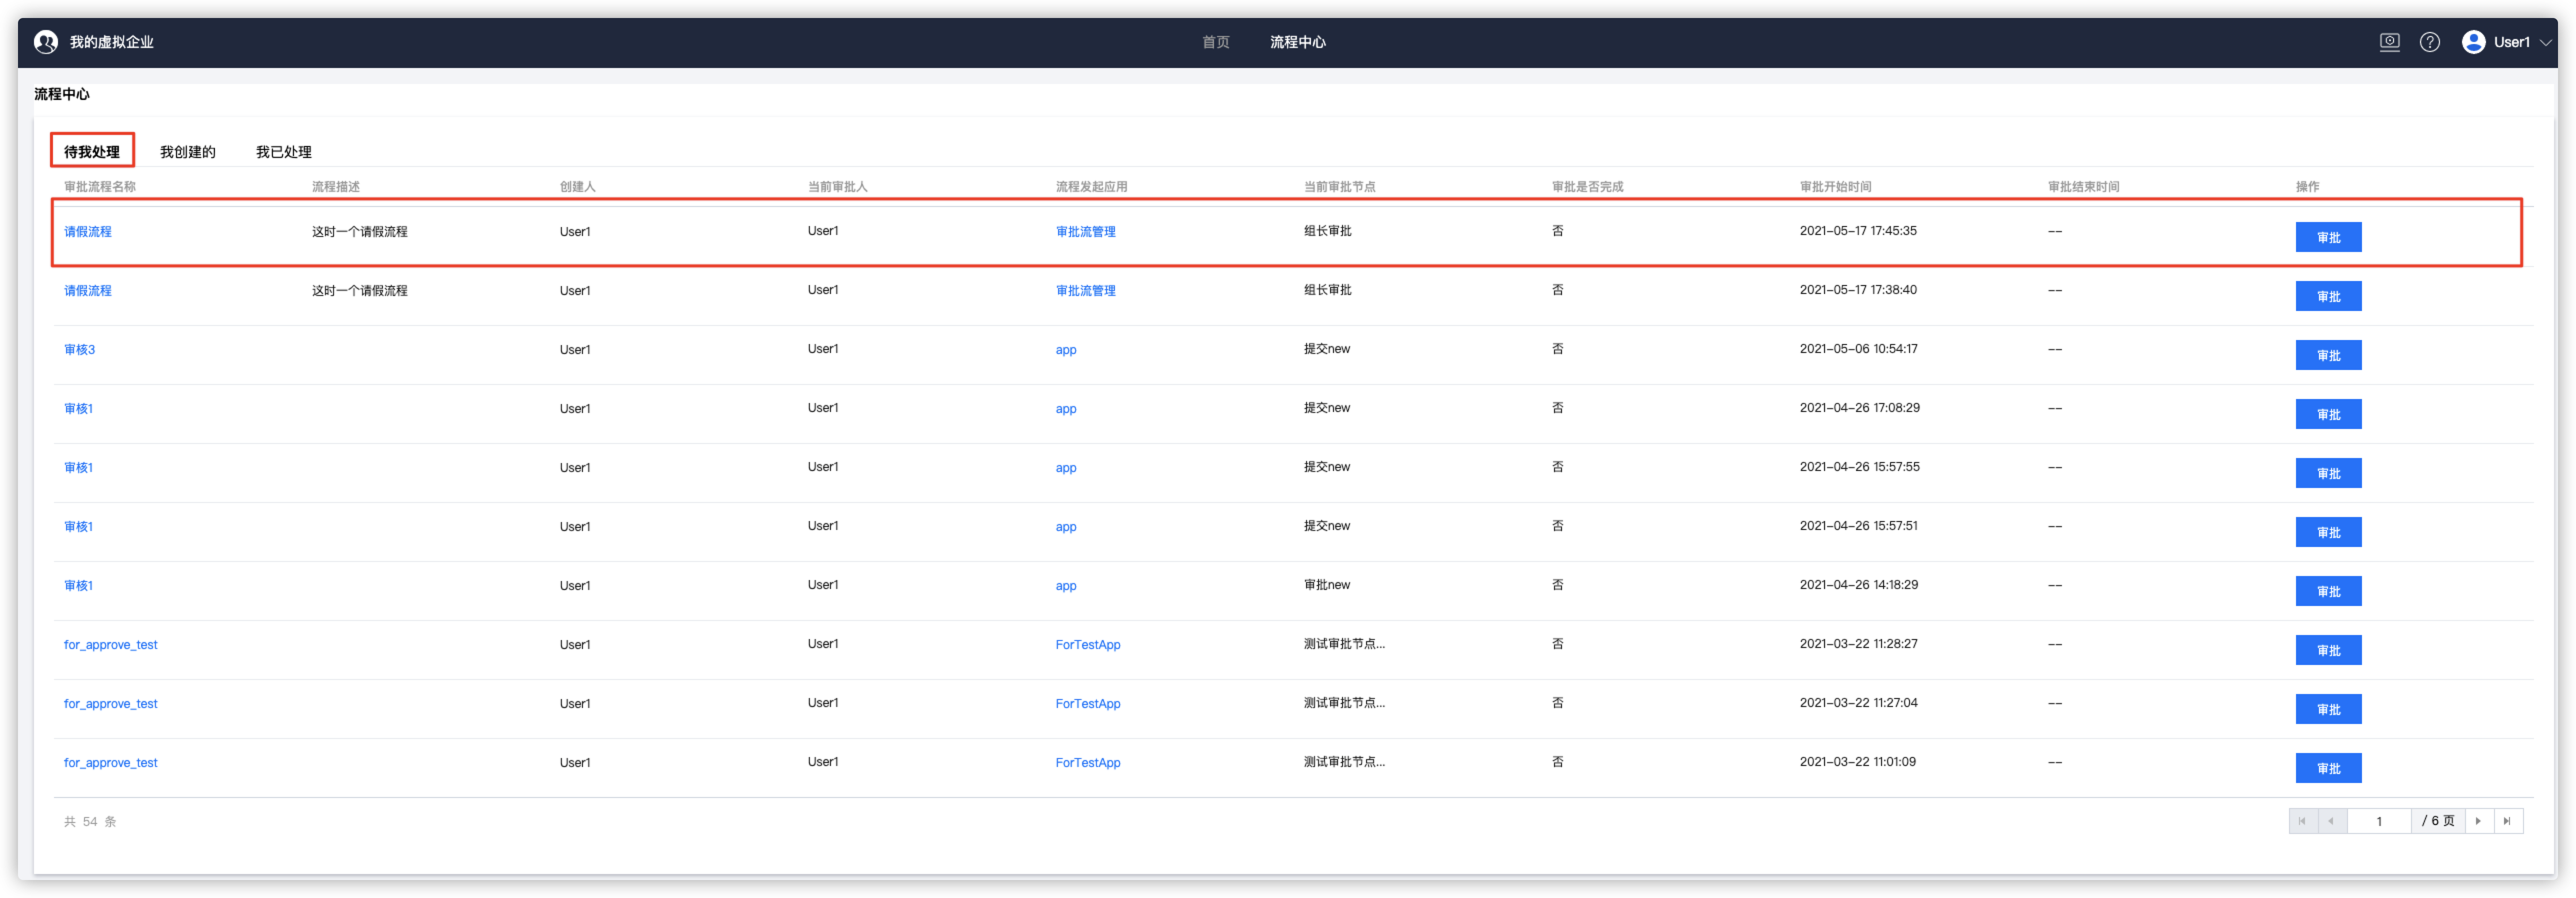Click the 我的虚拟企业 company name
Viewport: 2576px width, 898px height.
tap(111, 42)
